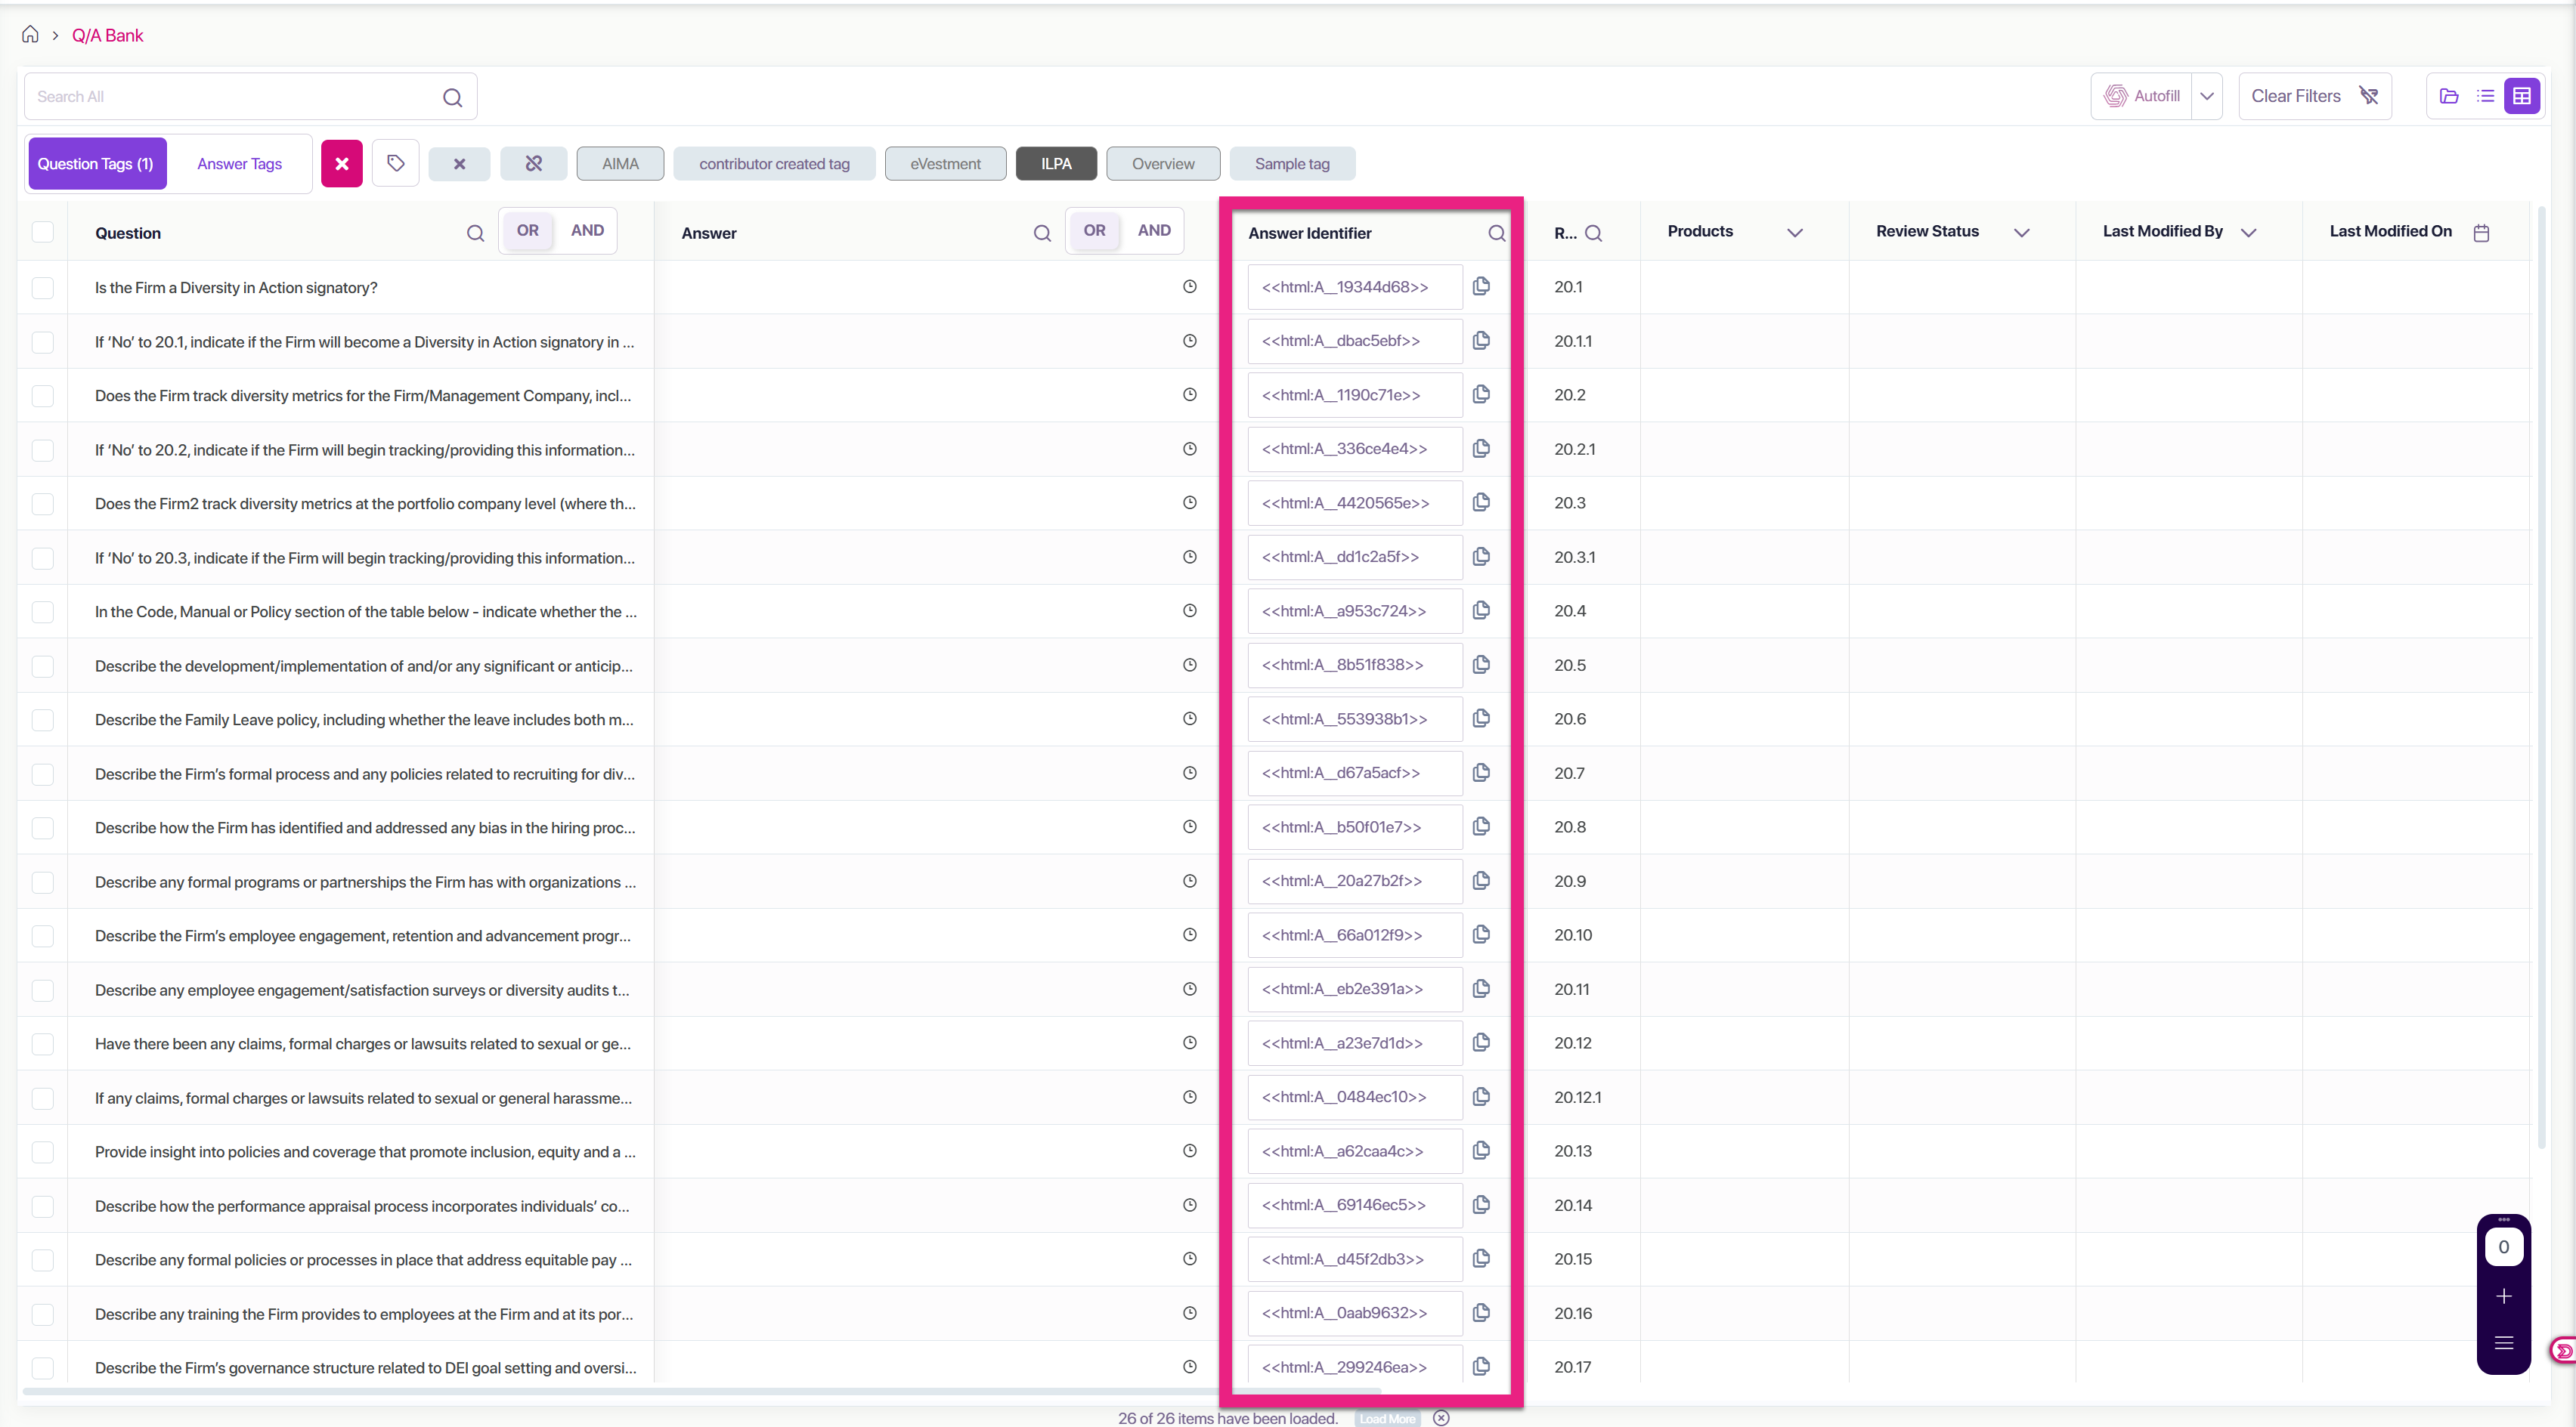Open answer history for row 20.5
Image resolution: width=2576 pixels, height=1427 pixels.
click(1189, 665)
